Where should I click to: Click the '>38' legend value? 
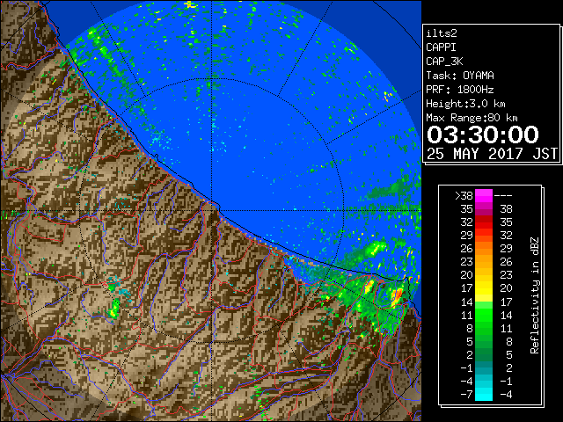464,196
